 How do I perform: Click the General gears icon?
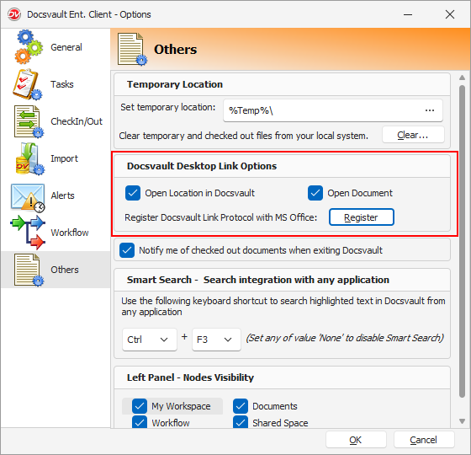29,46
